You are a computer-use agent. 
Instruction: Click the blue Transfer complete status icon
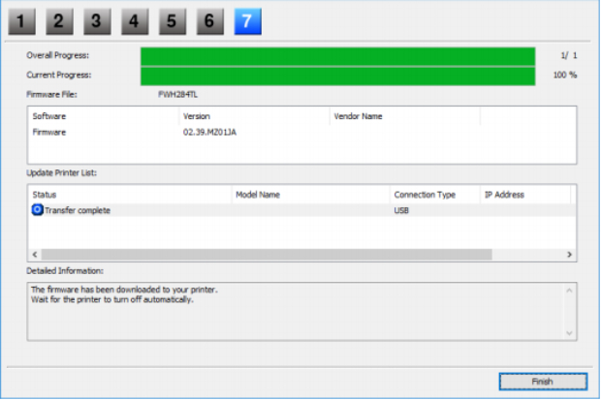37,209
